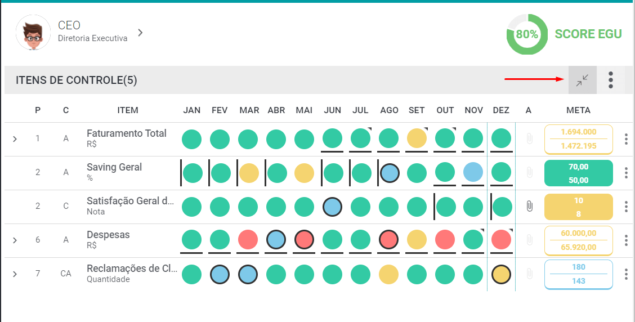The image size is (635, 322).
Task: Open the chevron next to Diretoria Executiva
Action: (x=140, y=33)
